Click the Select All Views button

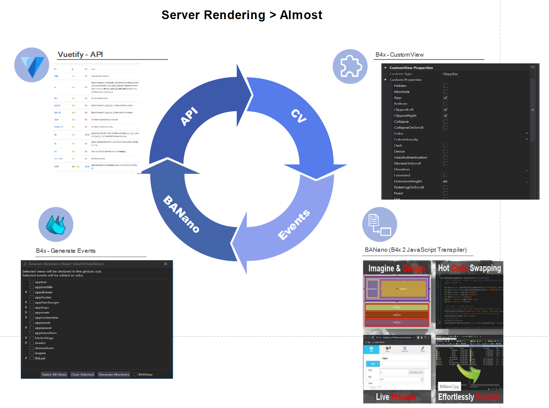point(54,374)
